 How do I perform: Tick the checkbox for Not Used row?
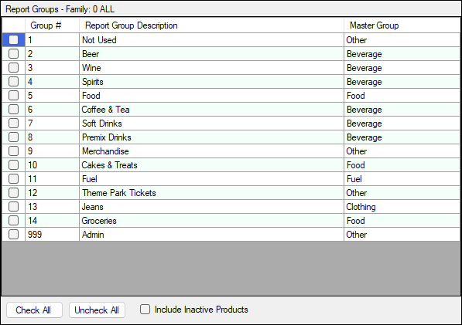(x=14, y=40)
